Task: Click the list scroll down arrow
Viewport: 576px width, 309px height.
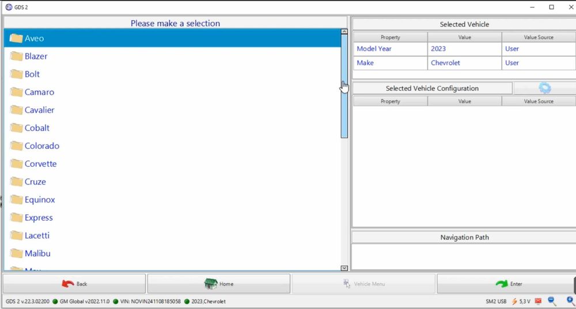Action: pyautogui.click(x=344, y=268)
